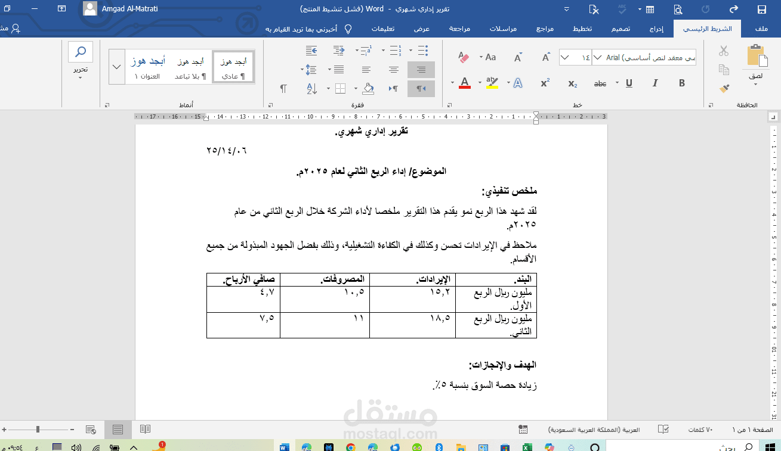
Task: Open the Arial font name combo box
Action: (644, 58)
